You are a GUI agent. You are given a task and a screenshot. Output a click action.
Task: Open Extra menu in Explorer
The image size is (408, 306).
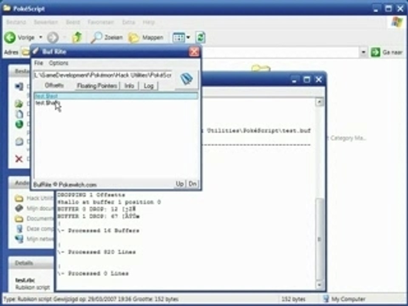[128, 22]
